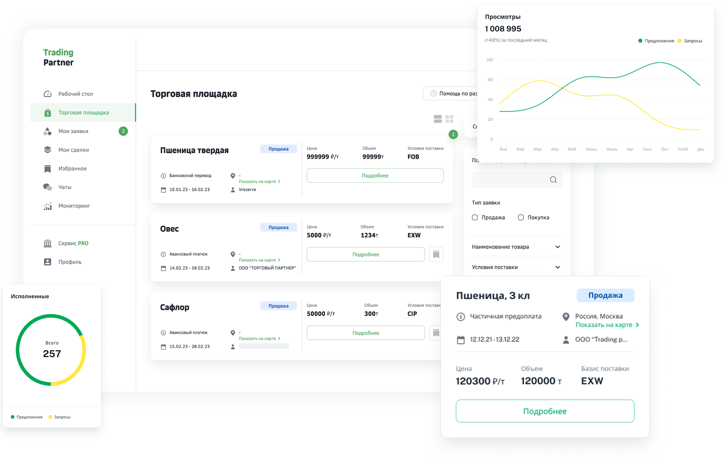This screenshot has height=461, width=724.
Task: Click yellow Запросы legend dot in Просмотры chart
Action: 679,41
